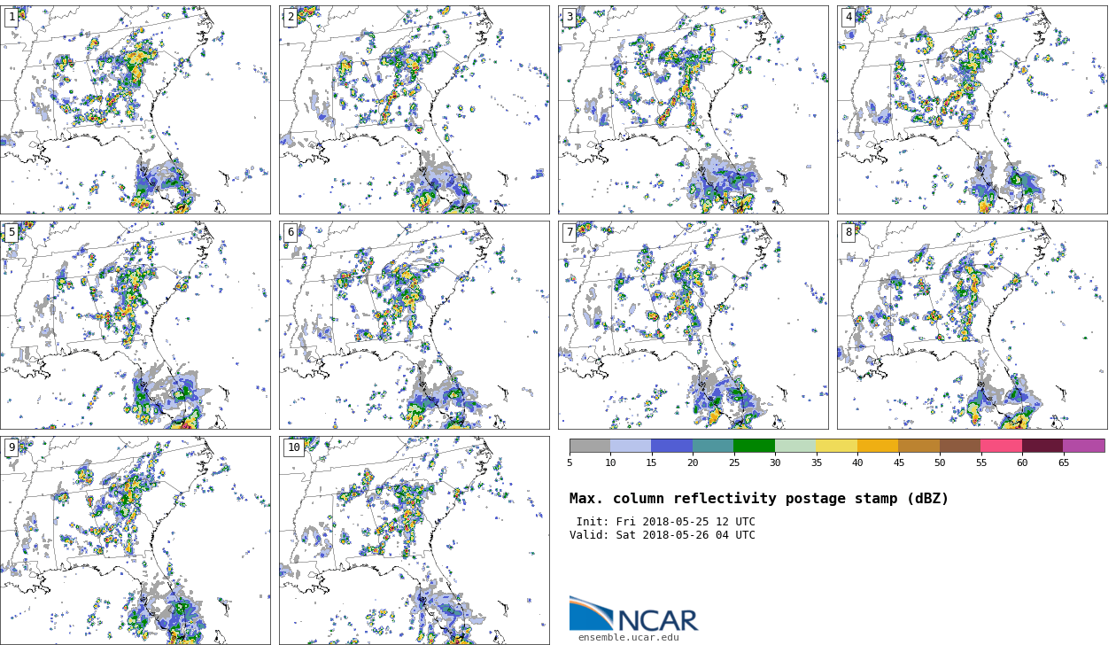The width and height of the screenshot is (1116, 645).
Task: Click the member 5 reflectivity map
Action: 135,325
